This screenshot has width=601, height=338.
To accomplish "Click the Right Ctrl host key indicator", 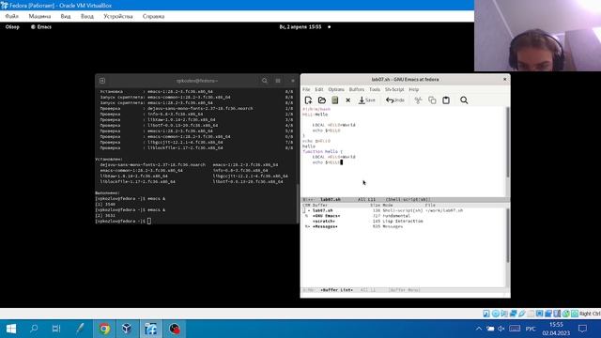I will coord(590,314).
